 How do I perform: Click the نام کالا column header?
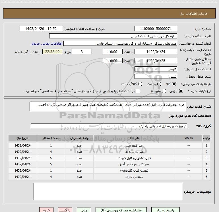(x=134, y=138)
